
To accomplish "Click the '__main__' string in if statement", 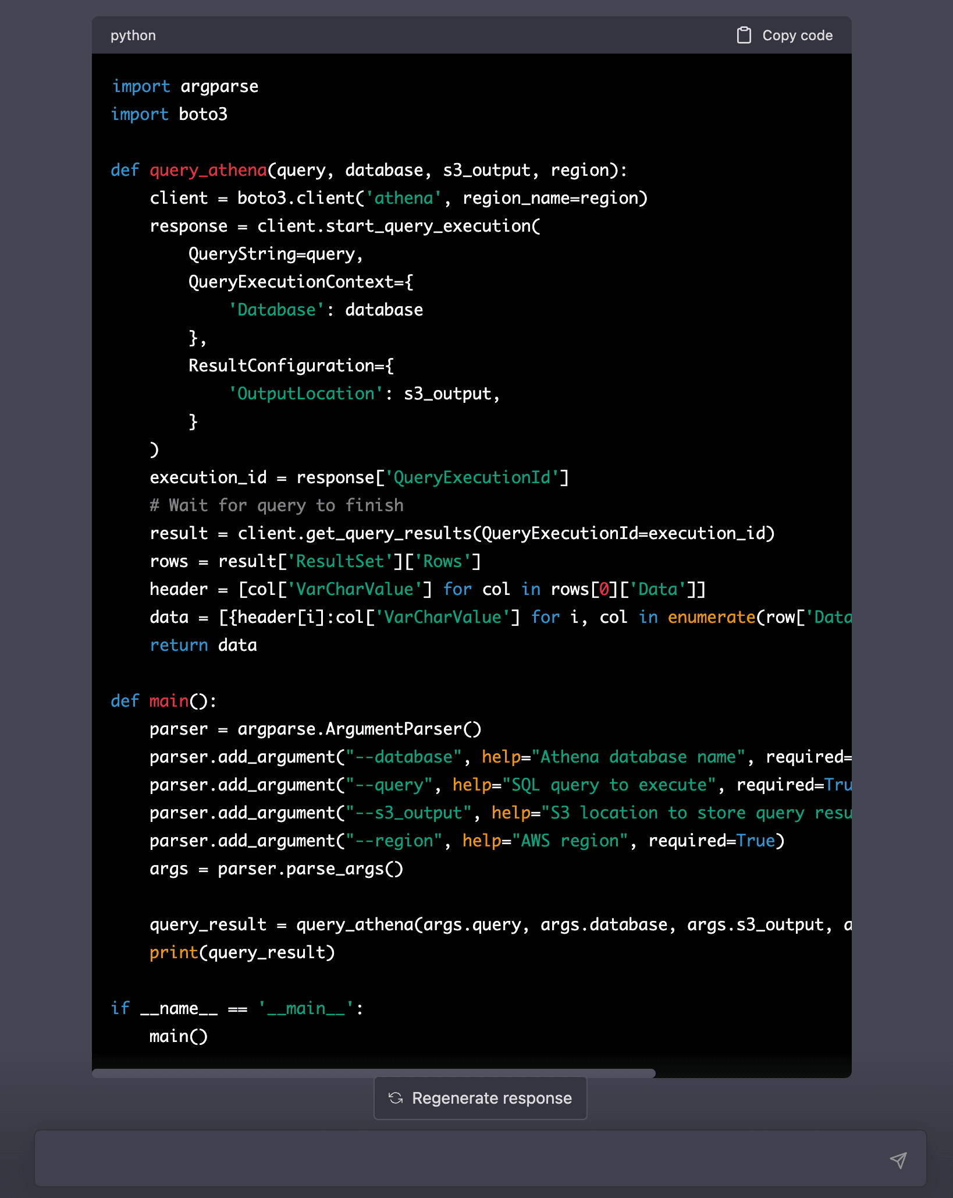I will coord(305,1008).
